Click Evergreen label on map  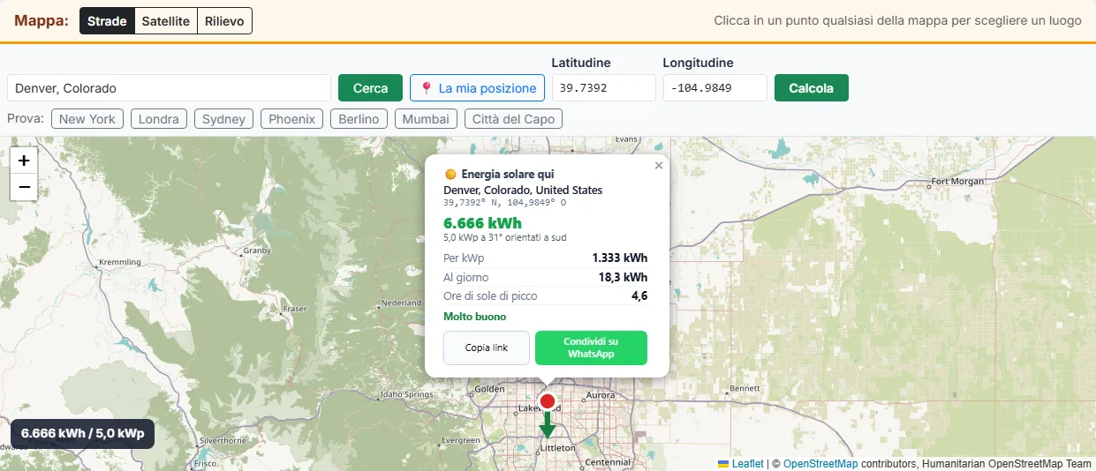click(461, 440)
